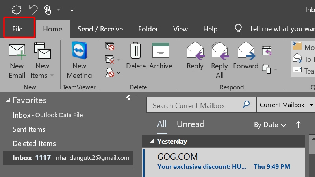Open the New Items menu

[x=43, y=61]
